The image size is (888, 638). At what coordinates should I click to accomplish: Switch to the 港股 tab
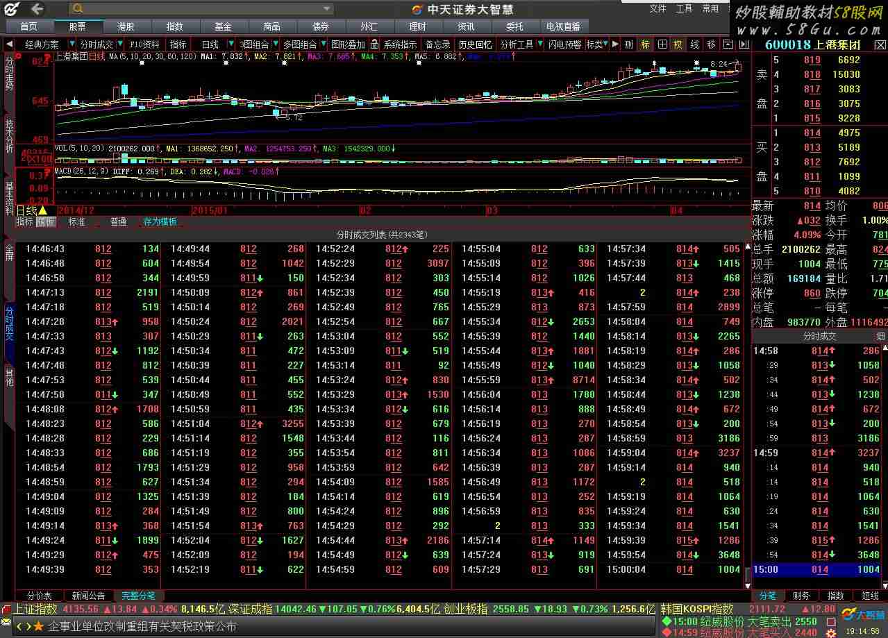[x=126, y=26]
